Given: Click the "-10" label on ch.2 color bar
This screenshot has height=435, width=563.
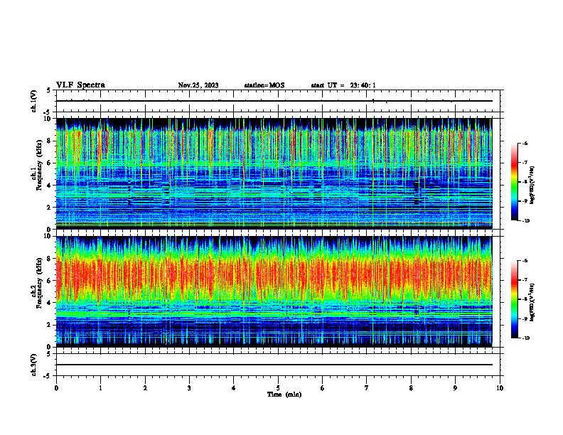Looking at the screenshot, I should pyautogui.click(x=526, y=338).
